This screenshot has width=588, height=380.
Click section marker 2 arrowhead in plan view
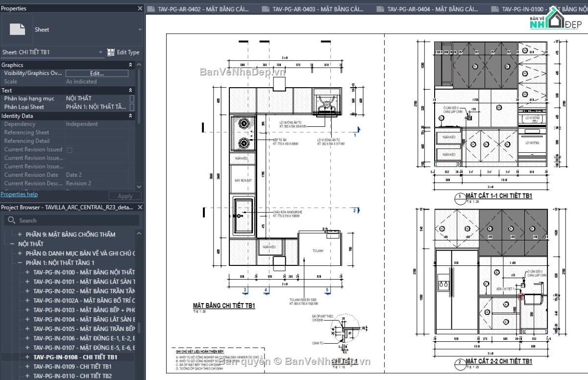click(x=359, y=211)
